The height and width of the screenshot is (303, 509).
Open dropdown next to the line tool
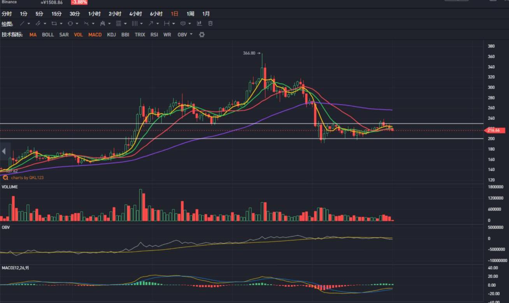29,24
